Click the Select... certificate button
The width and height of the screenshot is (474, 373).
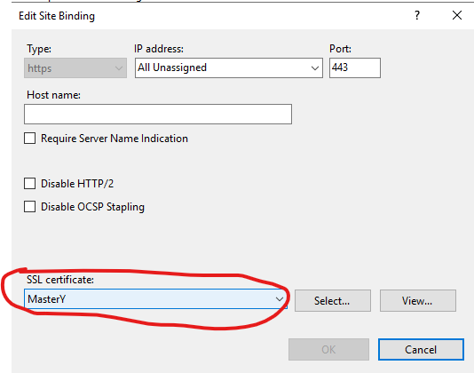click(333, 301)
